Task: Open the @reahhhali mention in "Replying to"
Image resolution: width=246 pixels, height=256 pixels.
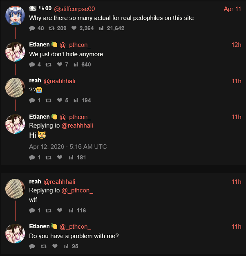Action: tap(77, 126)
